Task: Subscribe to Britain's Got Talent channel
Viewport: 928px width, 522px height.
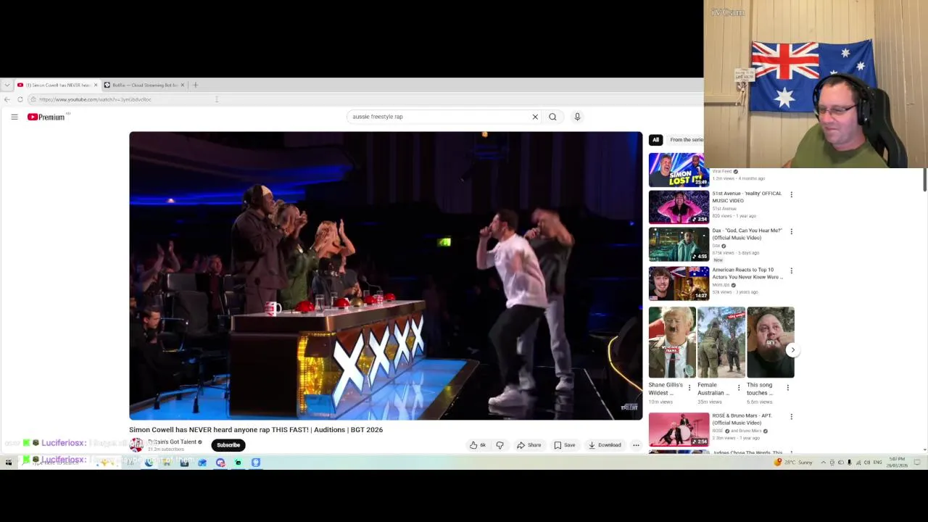Action: tap(228, 445)
